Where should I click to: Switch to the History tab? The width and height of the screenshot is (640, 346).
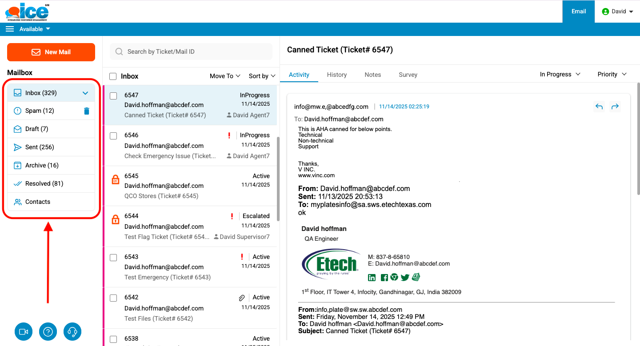pos(336,75)
